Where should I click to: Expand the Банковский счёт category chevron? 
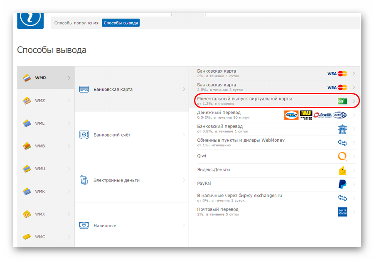point(184,135)
